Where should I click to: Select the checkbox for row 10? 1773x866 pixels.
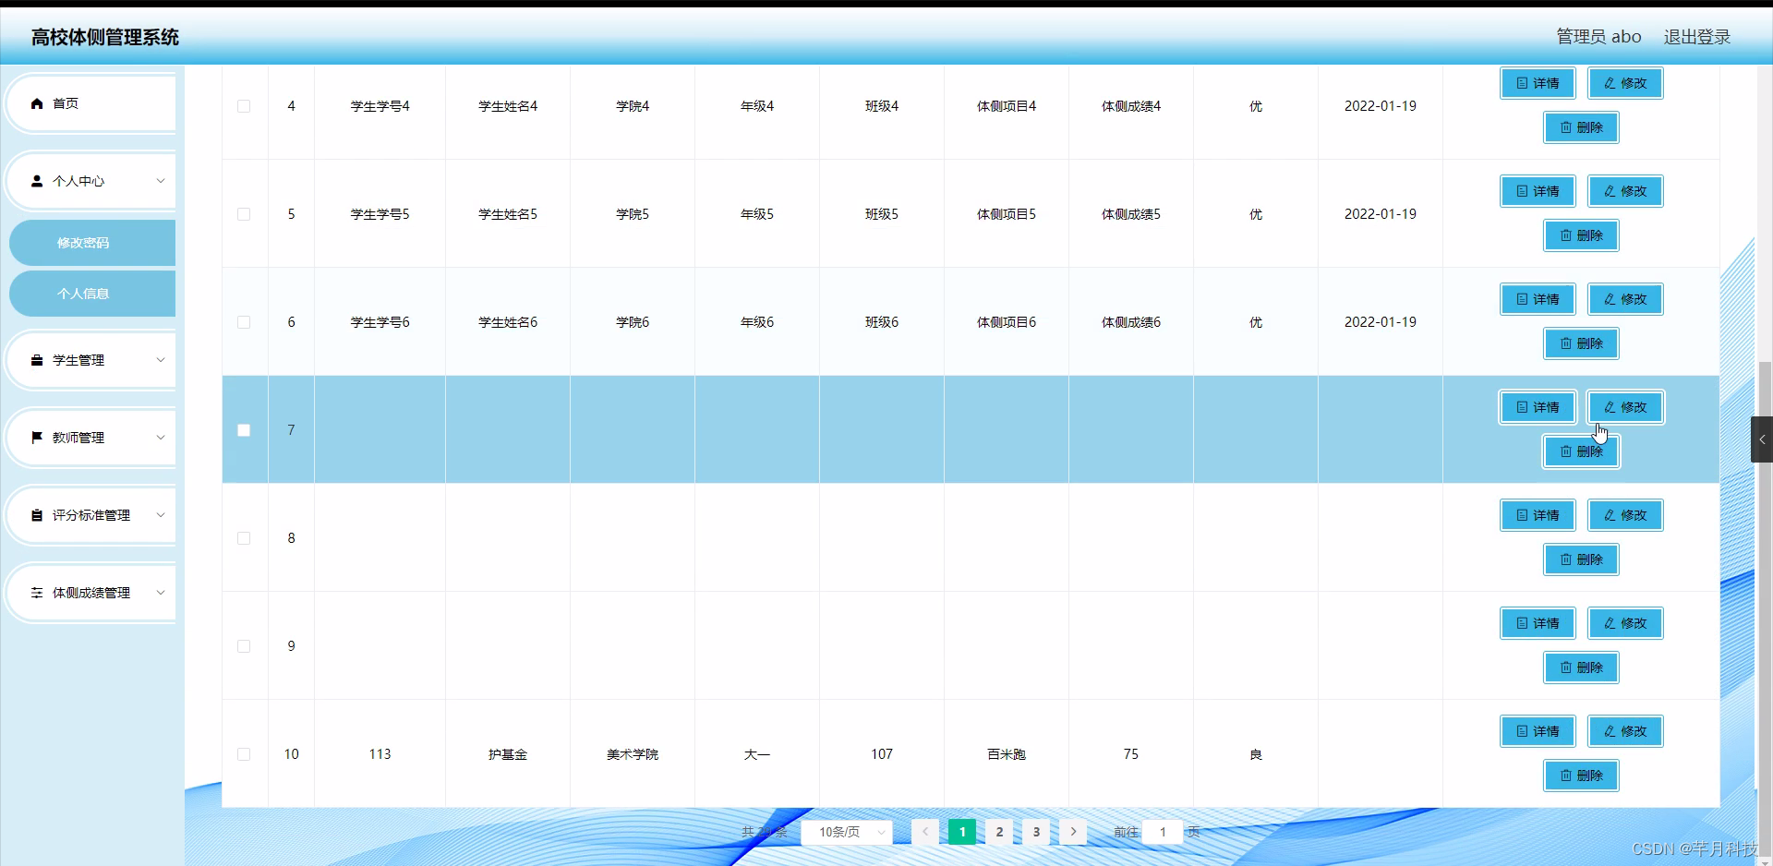click(x=243, y=754)
